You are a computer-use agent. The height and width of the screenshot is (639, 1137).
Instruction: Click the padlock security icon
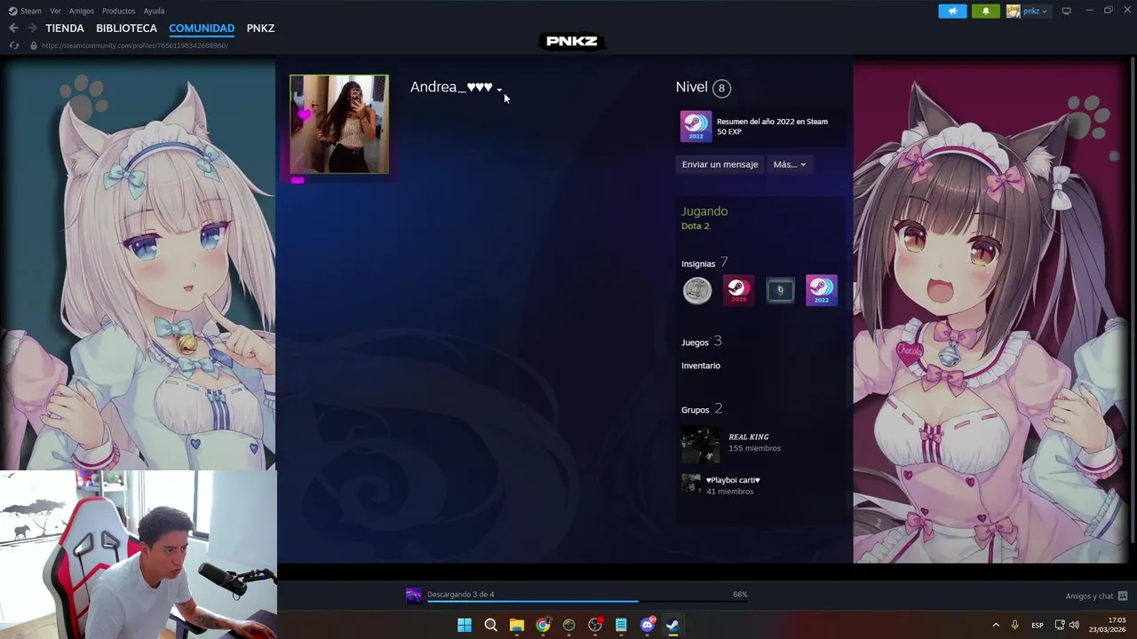(34, 45)
